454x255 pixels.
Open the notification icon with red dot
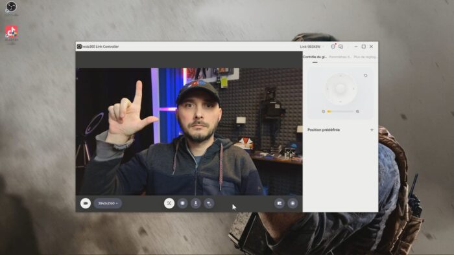click(333, 46)
